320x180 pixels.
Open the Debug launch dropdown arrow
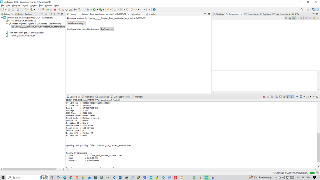tap(91, 9)
